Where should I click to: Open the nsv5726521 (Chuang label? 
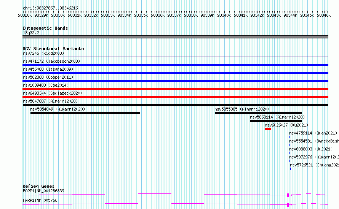click(315, 165)
